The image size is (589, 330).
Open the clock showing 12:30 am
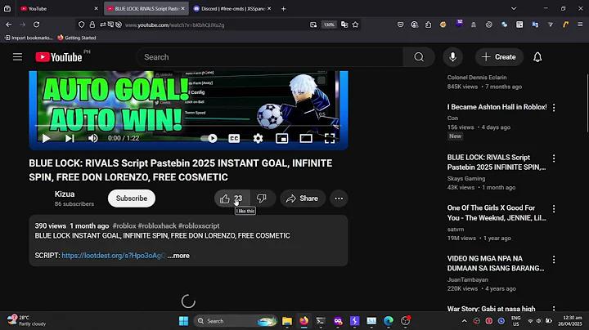point(570,321)
